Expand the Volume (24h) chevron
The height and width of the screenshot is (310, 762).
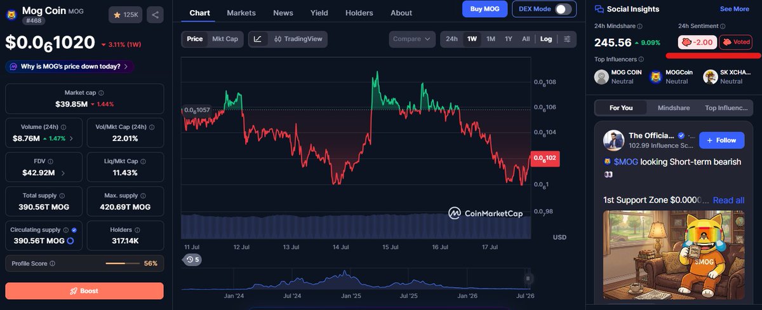click(x=71, y=138)
